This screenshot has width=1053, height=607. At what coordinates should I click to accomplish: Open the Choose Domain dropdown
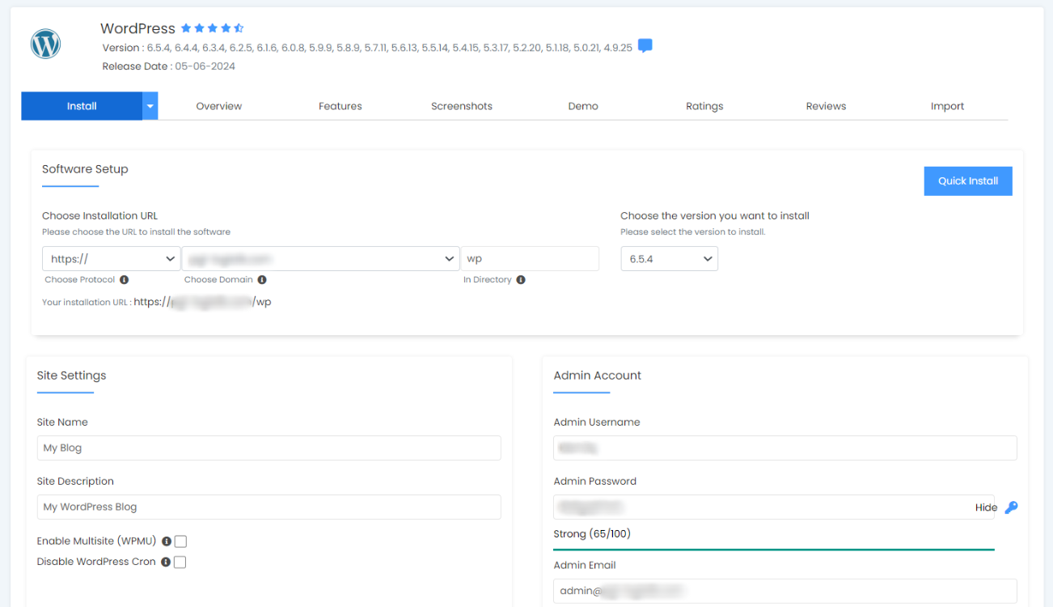320,259
